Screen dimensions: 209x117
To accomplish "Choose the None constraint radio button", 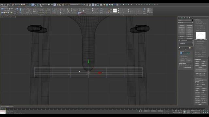I will point(196,83).
